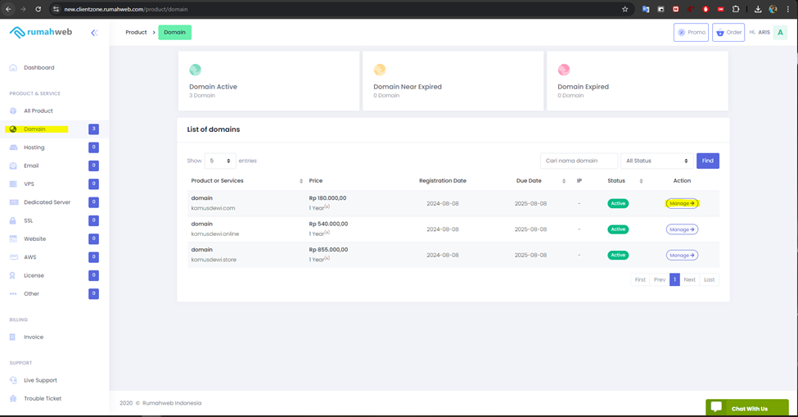Click the Domain breadcrumb tag
Image resolution: width=798 pixels, height=417 pixels.
click(x=174, y=33)
